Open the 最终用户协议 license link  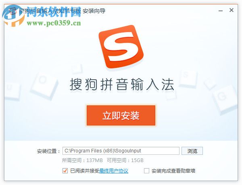(114, 171)
